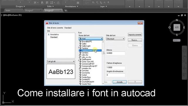Click the Alto view control label
Screen dimensions: 188x106
[x=6, y=15]
